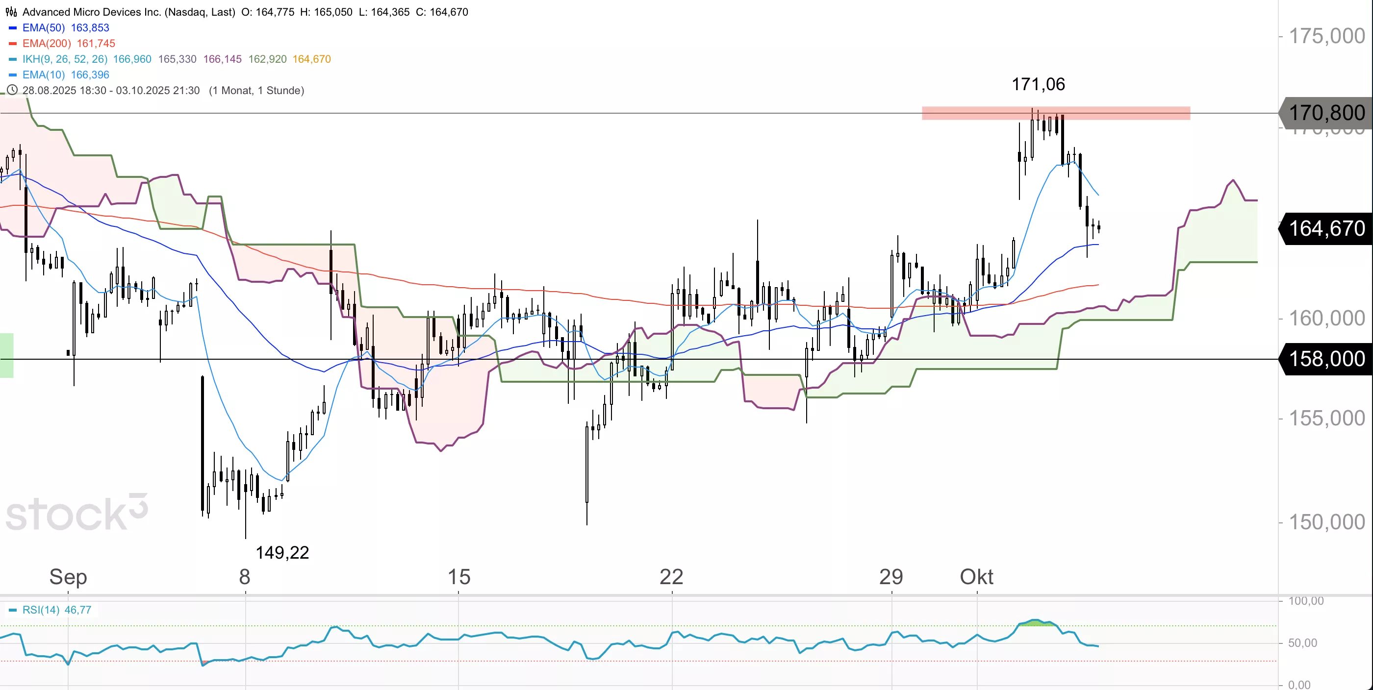The image size is (1373, 690).
Task: Click the light-blue EMA(10) legend marker
Action: coord(13,74)
